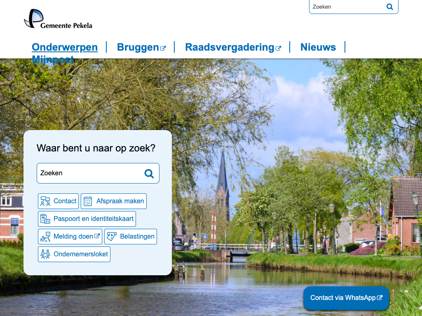Click the passport icon for Paspoort en identiteitskaart
The height and width of the screenshot is (316, 422).
[x=45, y=219]
